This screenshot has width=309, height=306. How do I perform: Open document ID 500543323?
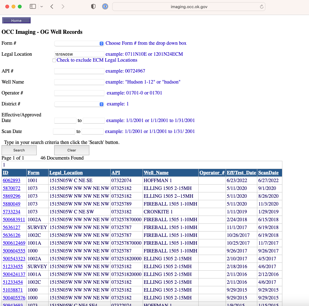(14, 259)
